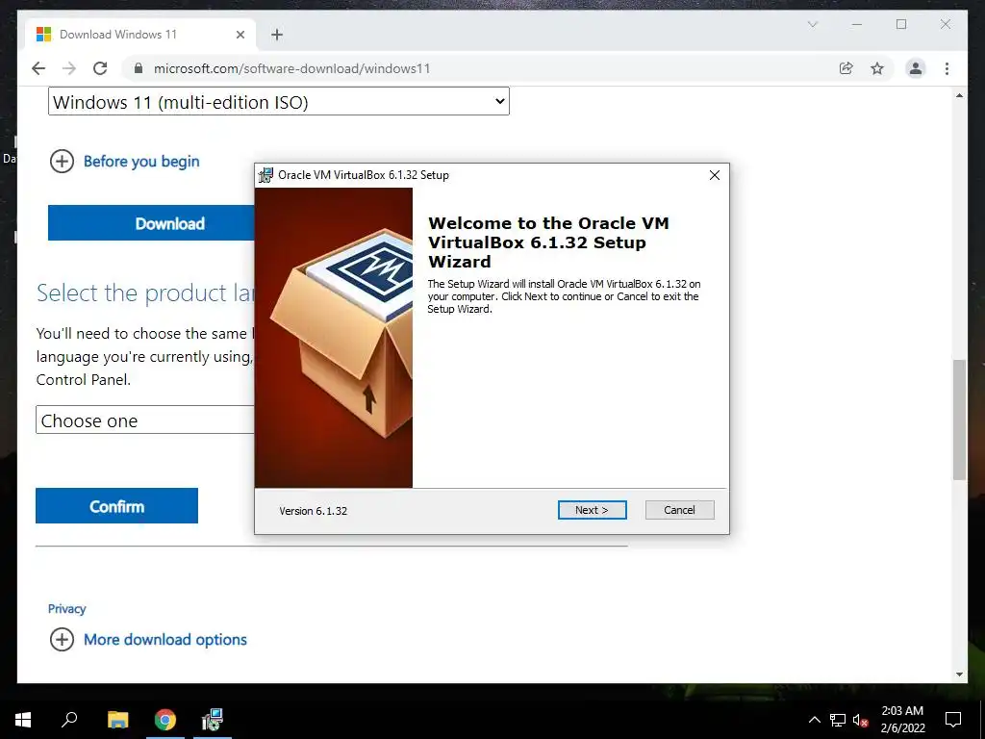Show hidden system tray icons
Screen dimensions: 985x739
pos(814,720)
